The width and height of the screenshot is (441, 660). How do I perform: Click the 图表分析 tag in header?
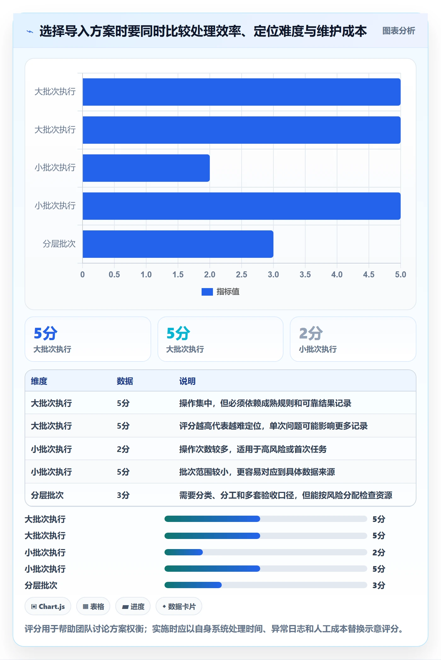(398, 31)
